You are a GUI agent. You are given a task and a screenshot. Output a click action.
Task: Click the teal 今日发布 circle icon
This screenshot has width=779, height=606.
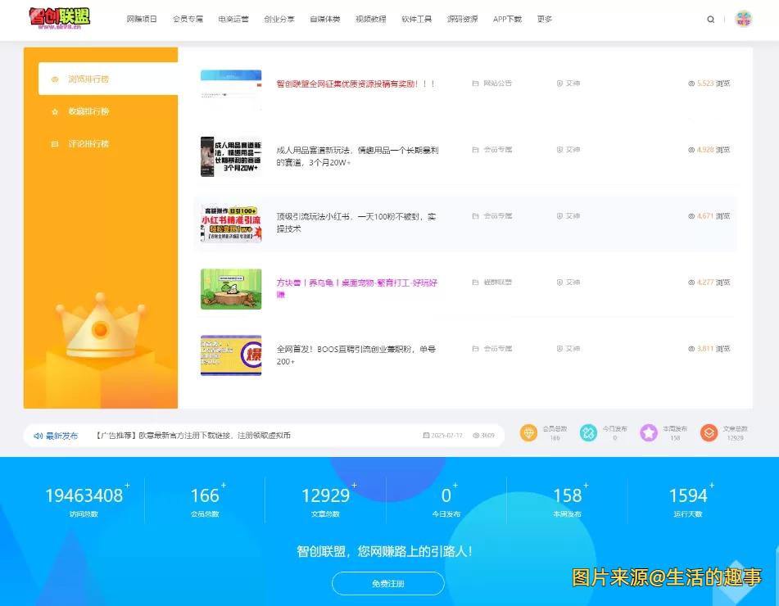588,432
